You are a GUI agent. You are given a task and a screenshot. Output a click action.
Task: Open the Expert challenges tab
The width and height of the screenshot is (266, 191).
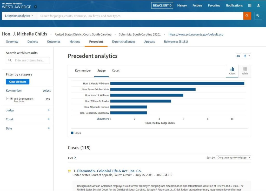click(x=124, y=42)
